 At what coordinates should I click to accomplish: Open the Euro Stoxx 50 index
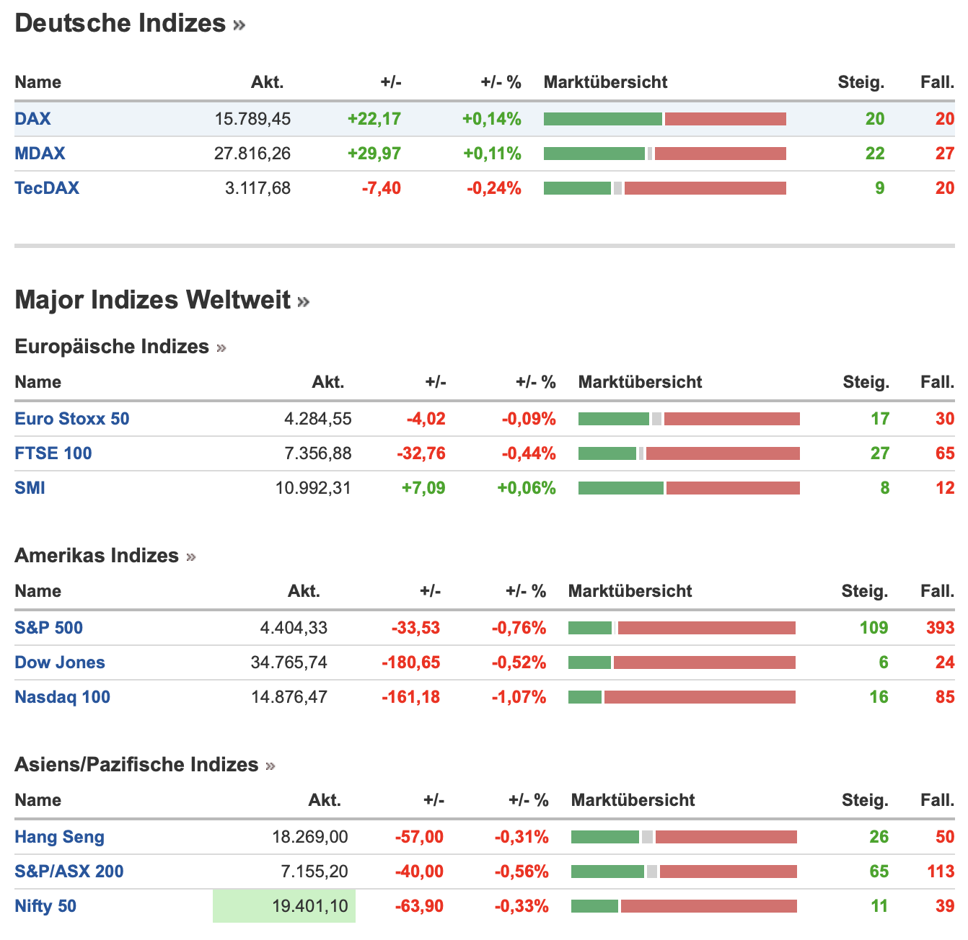coord(72,419)
